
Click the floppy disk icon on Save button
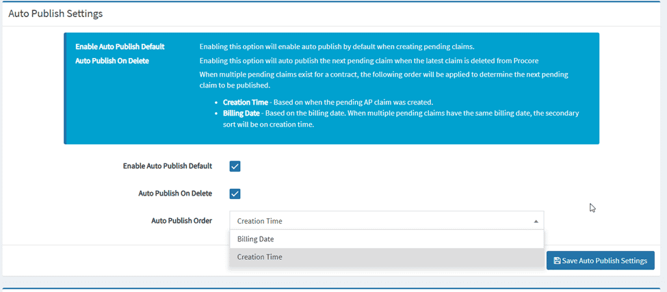point(557,261)
